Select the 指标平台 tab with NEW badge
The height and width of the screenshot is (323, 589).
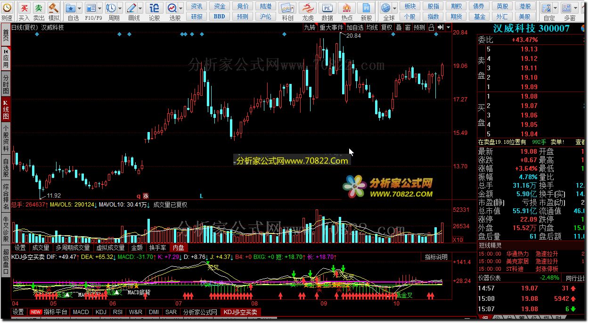point(49,312)
